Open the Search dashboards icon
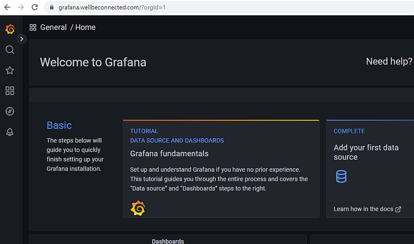414x244 pixels. pos(10,50)
